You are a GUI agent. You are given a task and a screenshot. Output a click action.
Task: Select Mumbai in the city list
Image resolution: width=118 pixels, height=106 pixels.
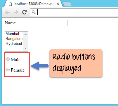(x=12, y=34)
